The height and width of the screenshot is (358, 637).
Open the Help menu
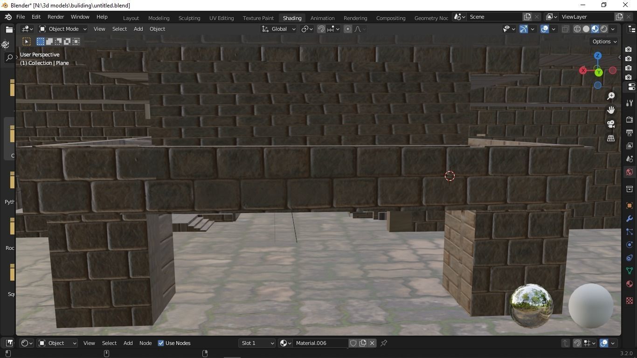102,17
